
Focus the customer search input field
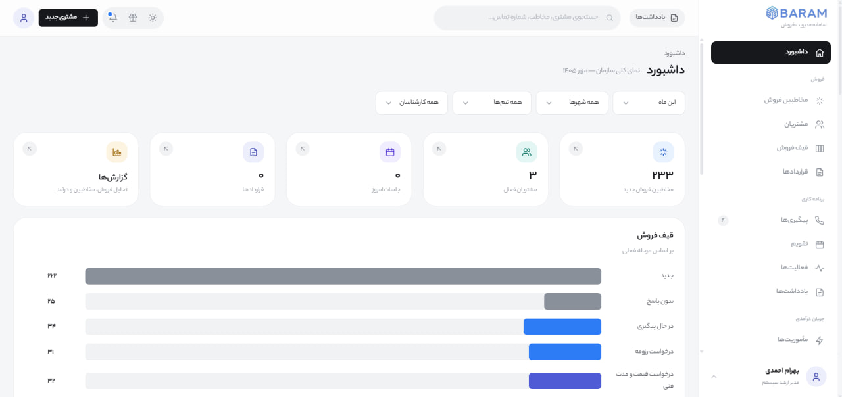[527, 18]
